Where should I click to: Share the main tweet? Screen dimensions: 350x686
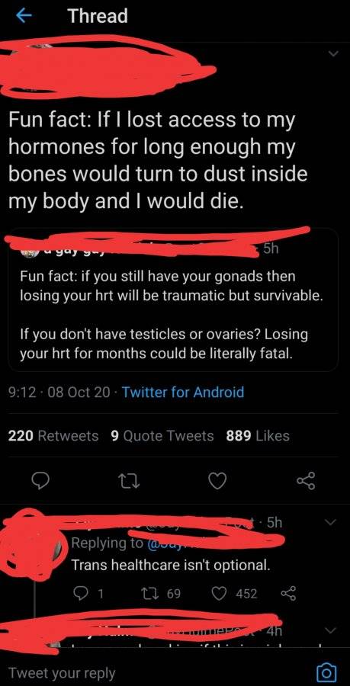pyautogui.click(x=306, y=481)
